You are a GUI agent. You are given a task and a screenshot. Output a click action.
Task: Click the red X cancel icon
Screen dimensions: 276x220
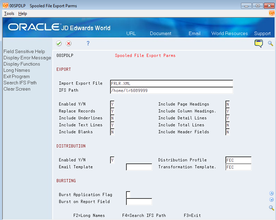[69, 43]
